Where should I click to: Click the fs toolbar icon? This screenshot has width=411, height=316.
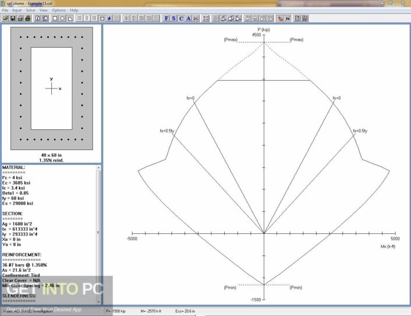[x=288, y=19]
